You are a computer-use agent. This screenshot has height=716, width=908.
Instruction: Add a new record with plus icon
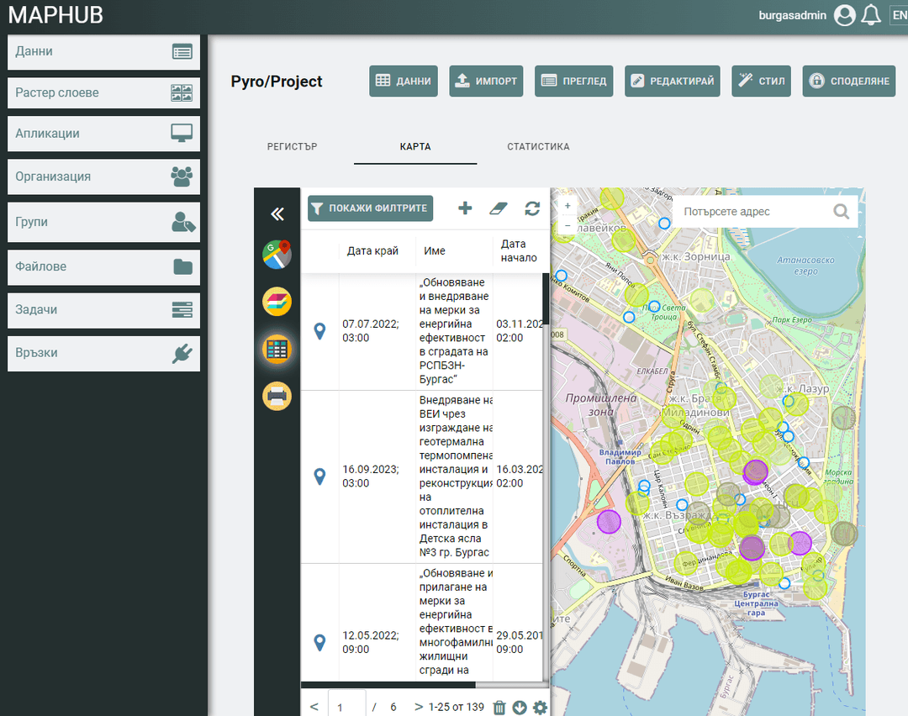coord(465,208)
